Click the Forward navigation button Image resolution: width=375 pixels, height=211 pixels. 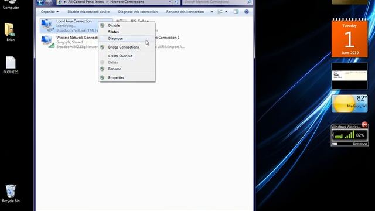tap(48, 2)
